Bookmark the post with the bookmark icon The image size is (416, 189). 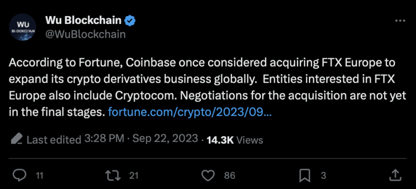point(305,175)
